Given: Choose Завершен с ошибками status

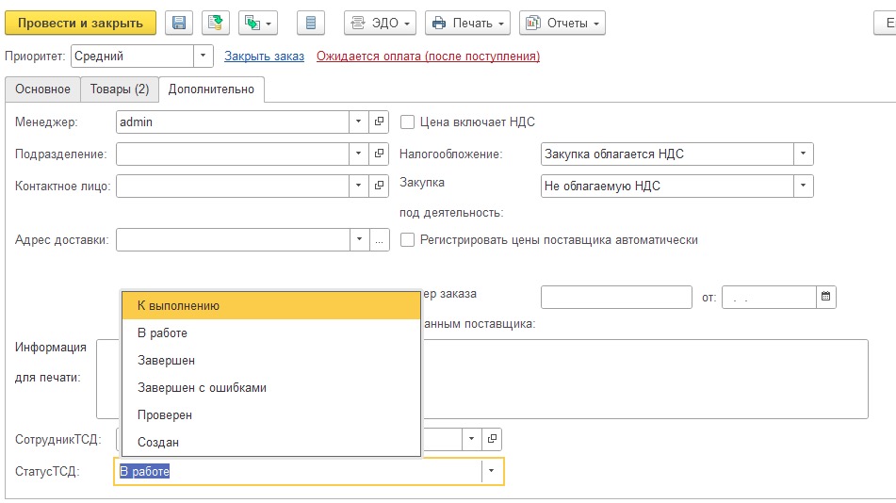Looking at the screenshot, I should pos(271,388).
